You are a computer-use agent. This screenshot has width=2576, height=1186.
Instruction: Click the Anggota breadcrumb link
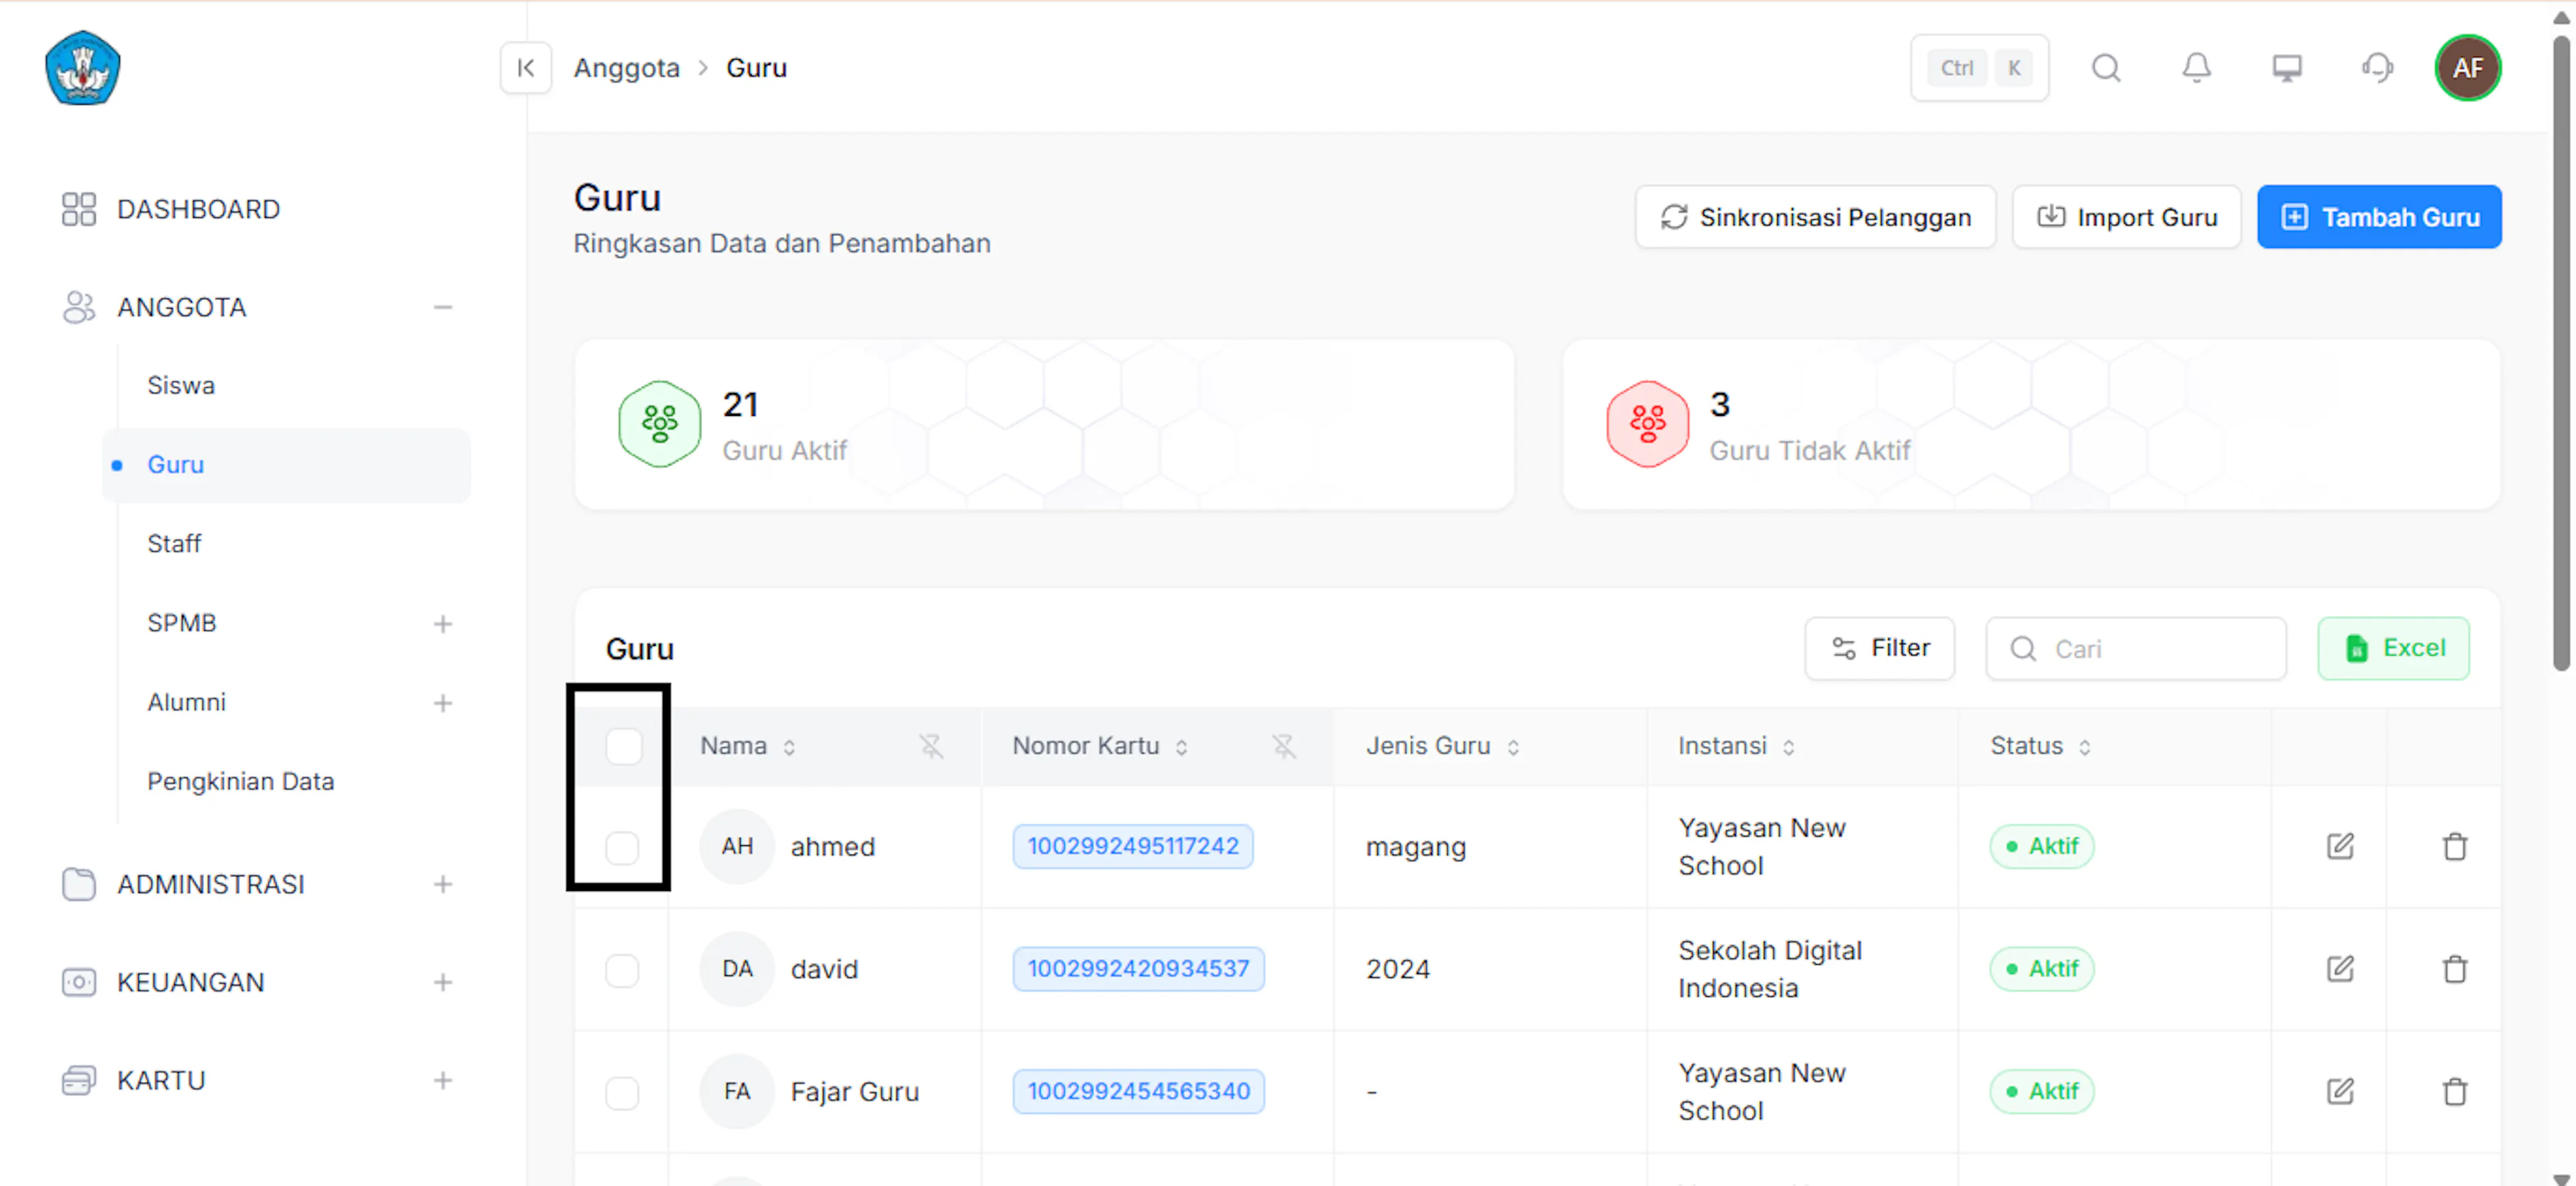click(626, 68)
